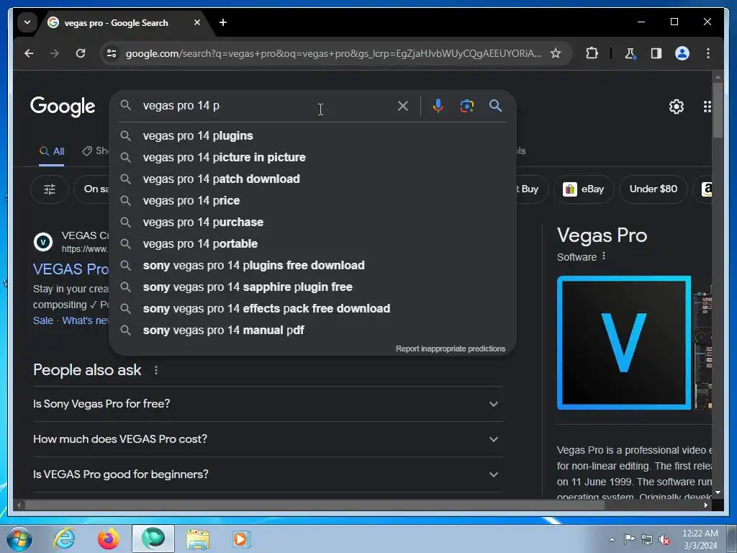
Task: Open the Extensions puzzle icon
Action: coord(592,53)
